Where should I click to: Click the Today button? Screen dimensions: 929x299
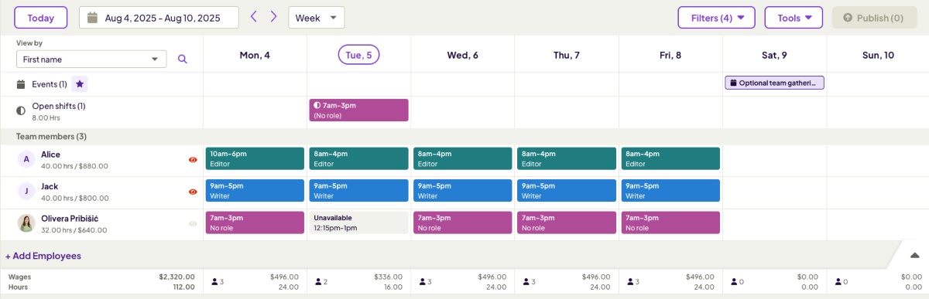click(x=41, y=18)
